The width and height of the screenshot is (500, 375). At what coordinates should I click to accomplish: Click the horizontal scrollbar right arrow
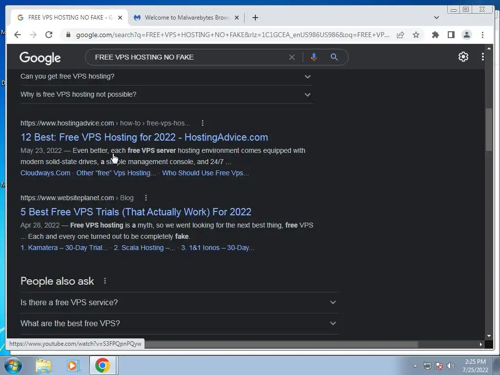pyautogui.click(x=480, y=344)
